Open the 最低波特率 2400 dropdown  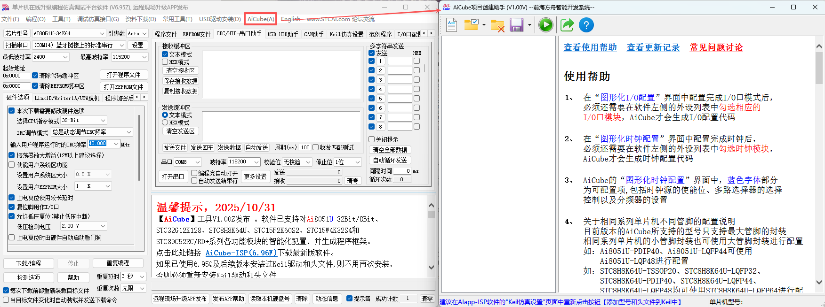pos(65,57)
